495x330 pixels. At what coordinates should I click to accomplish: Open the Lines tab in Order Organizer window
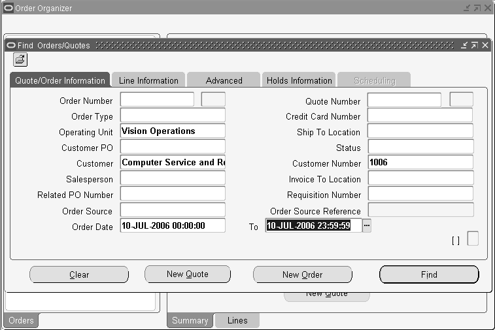coord(237,321)
